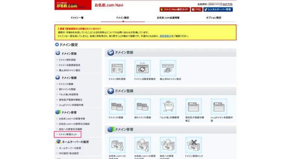This screenshot has width=291, height=159.
Task: Click sidebar link ドメイン契約更新
Action: [x=67, y=60]
